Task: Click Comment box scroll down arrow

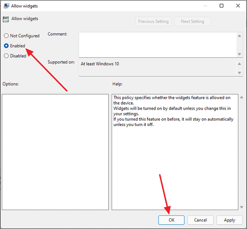Action: click(x=240, y=54)
